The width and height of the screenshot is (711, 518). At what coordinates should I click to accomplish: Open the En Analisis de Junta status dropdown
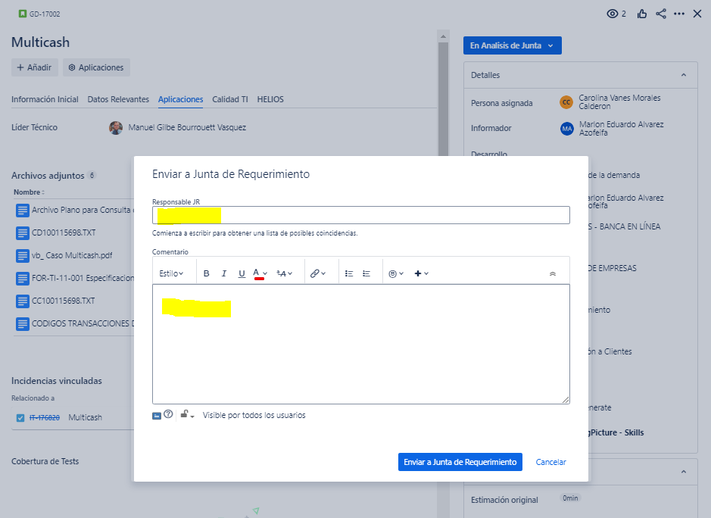pyautogui.click(x=513, y=45)
